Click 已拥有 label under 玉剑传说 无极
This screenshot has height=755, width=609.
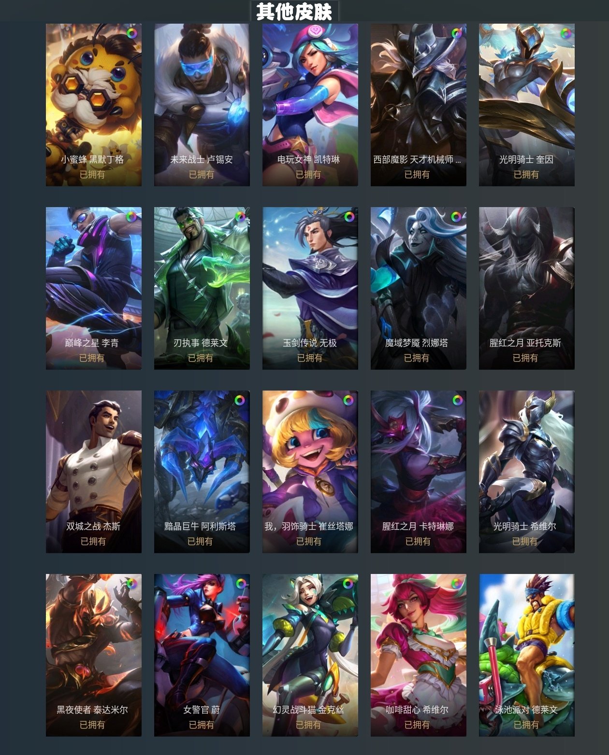[x=309, y=358]
